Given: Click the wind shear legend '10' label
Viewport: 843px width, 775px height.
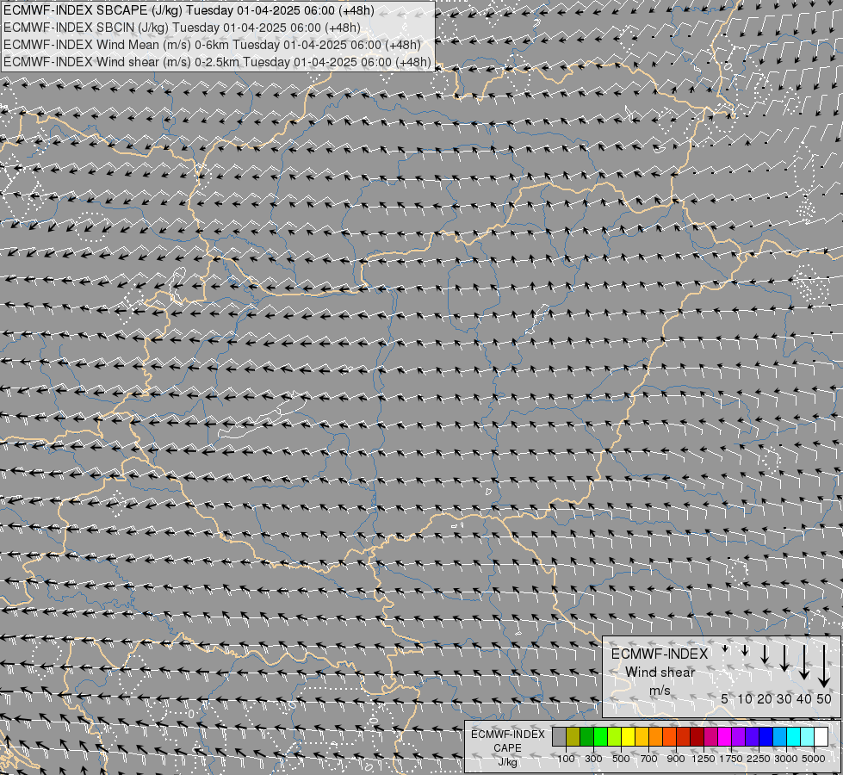Looking at the screenshot, I should coord(745,698).
